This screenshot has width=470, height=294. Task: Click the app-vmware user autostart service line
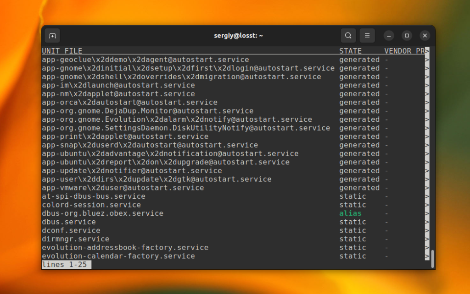123,187
